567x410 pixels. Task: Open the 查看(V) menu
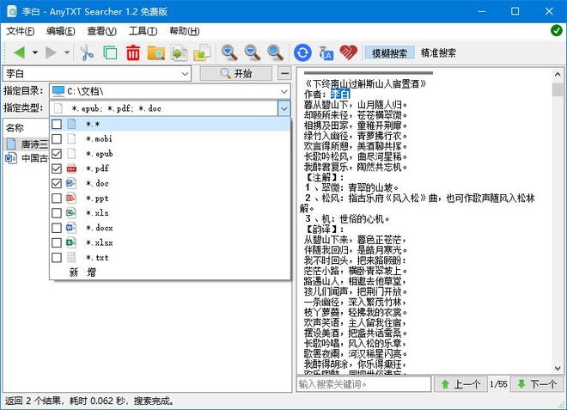101,31
